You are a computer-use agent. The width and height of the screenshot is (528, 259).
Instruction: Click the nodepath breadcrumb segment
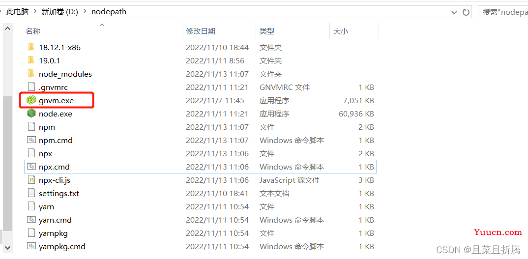[x=109, y=12]
